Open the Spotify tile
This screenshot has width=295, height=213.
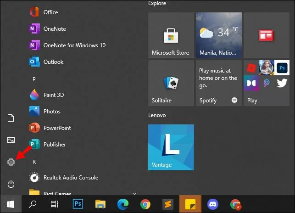click(x=219, y=83)
